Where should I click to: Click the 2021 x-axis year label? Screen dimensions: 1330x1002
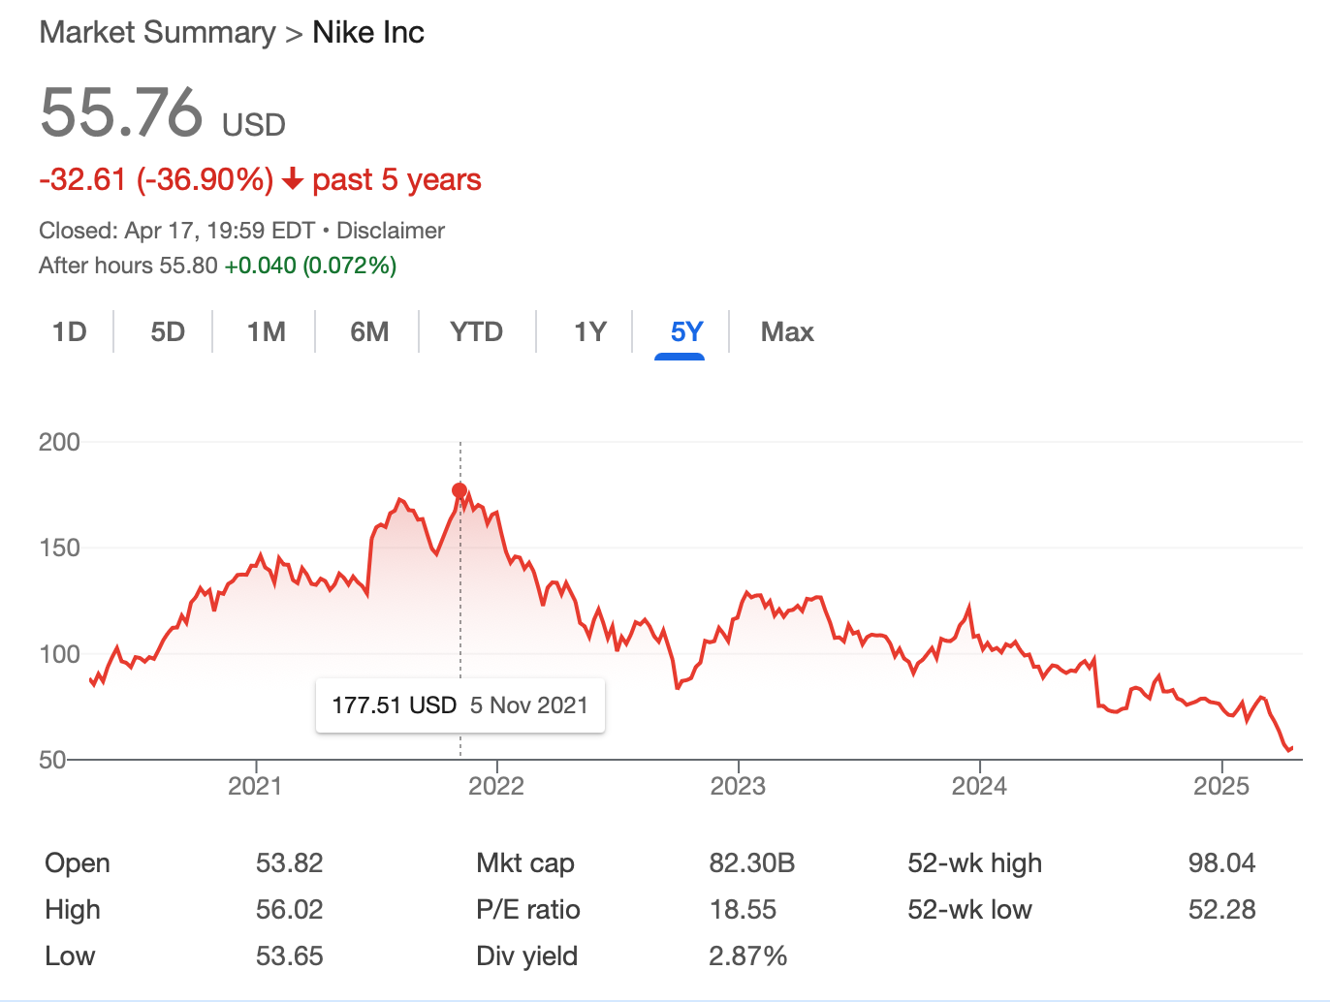click(255, 786)
